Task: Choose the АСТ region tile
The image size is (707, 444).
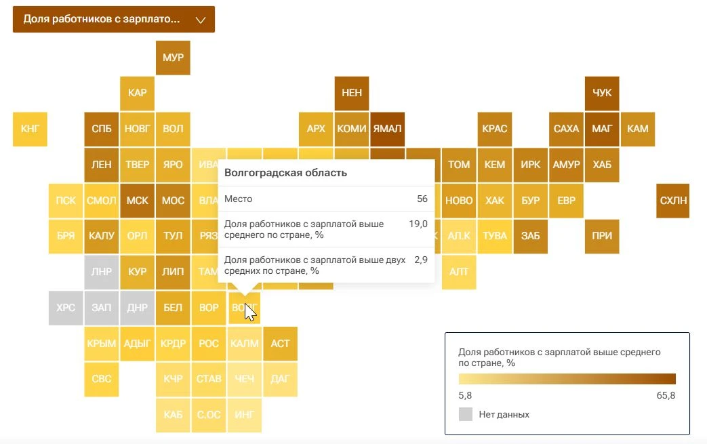Action: point(280,344)
